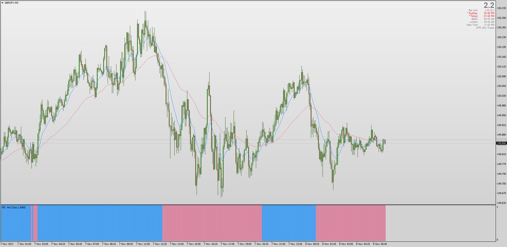
Task: Click the 8 Nov 00:25 time axis label
Action: click(313, 244)
